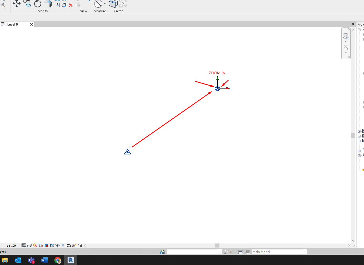Toggle Reveal Constraints on status bar

pos(80,245)
